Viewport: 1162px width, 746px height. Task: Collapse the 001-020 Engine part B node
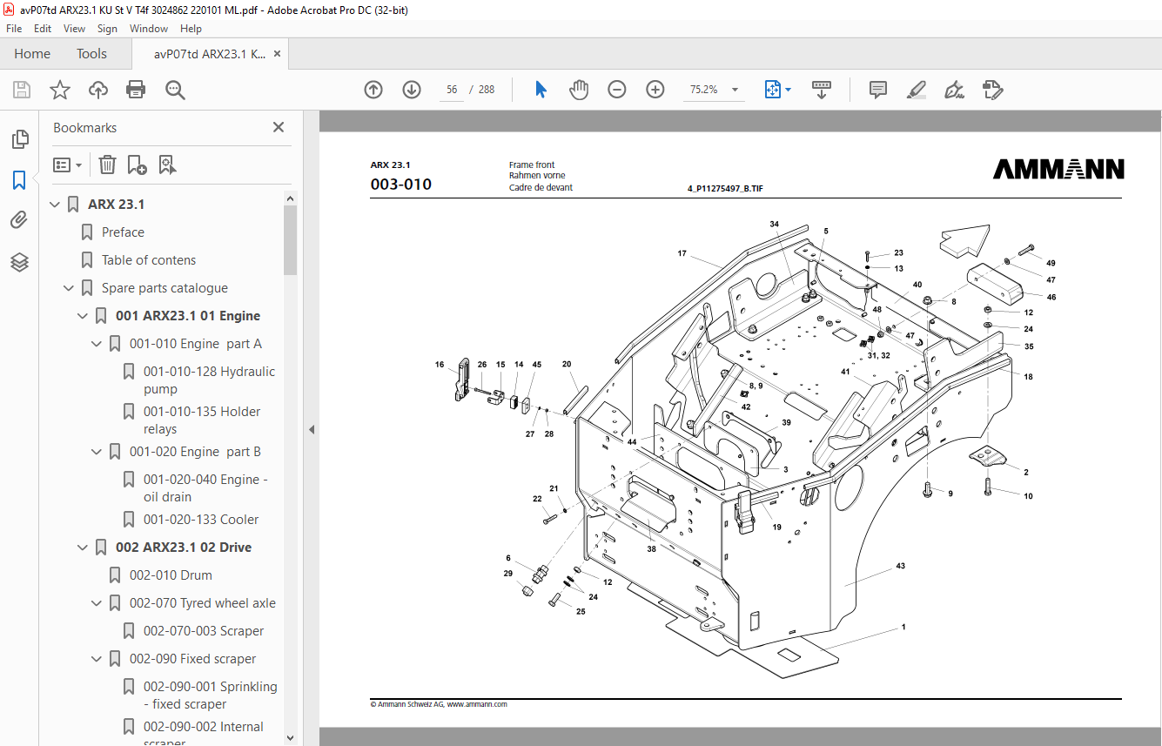click(x=97, y=452)
